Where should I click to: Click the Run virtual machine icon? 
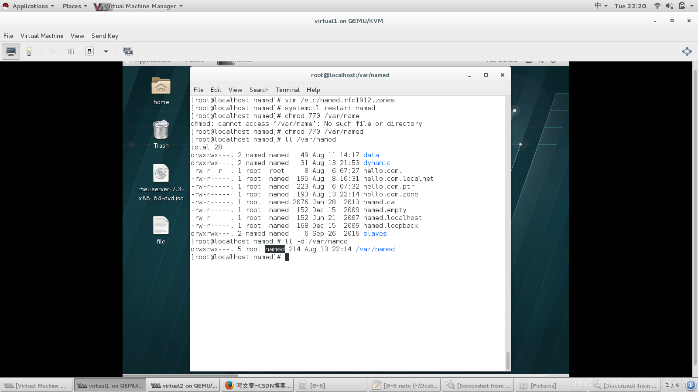point(52,51)
